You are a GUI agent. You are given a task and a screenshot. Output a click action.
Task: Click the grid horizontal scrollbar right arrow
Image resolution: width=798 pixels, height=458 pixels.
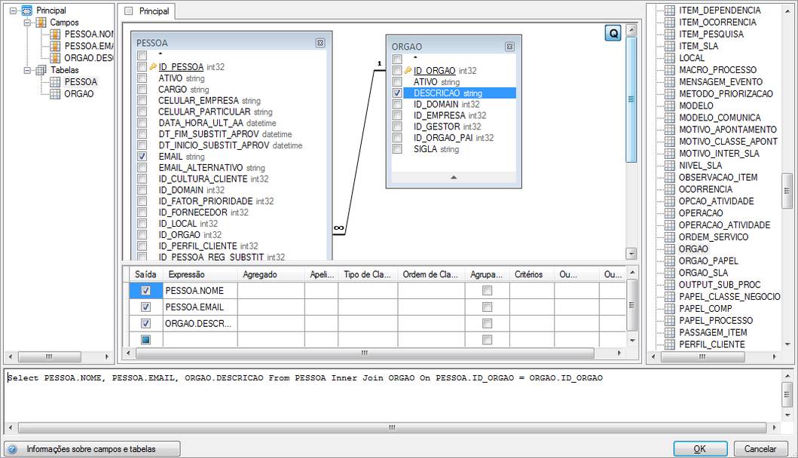click(x=619, y=353)
